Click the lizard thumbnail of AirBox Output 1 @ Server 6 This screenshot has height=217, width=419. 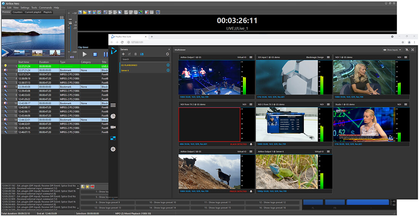coord(287,172)
